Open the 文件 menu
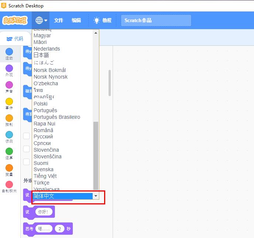The height and width of the screenshot is (238, 254). coord(59,20)
